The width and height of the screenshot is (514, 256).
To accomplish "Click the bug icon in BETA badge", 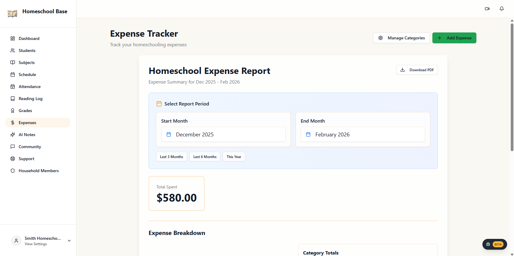I will click(x=488, y=244).
